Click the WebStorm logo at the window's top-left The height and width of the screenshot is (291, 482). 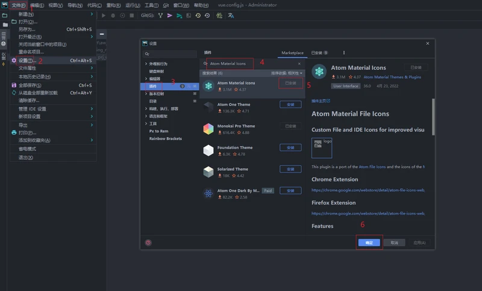click(4, 5)
